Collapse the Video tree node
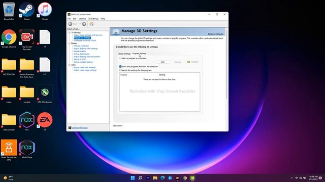The width and height of the screenshot is (325, 182). 70,65
